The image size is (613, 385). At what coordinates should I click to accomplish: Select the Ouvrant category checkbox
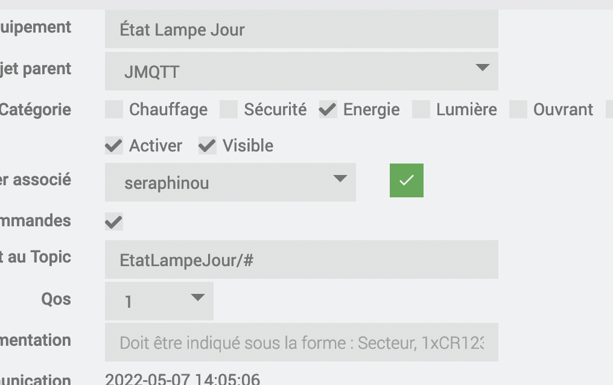(x=518, y=109)
